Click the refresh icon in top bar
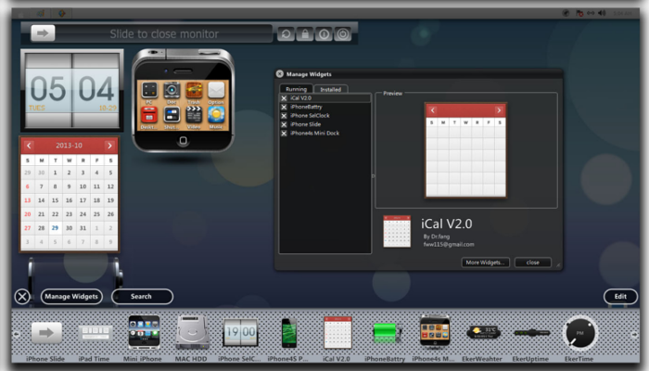 286,33
